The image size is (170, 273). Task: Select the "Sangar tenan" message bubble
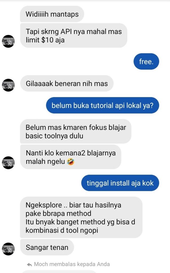click(x=47, y=247)
